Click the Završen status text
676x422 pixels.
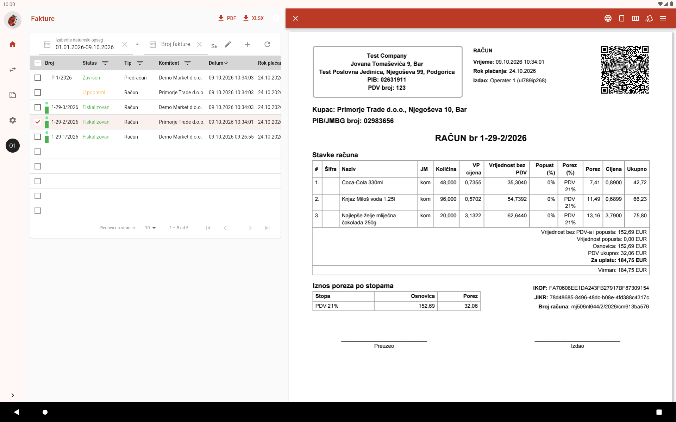tap(91, 78)
